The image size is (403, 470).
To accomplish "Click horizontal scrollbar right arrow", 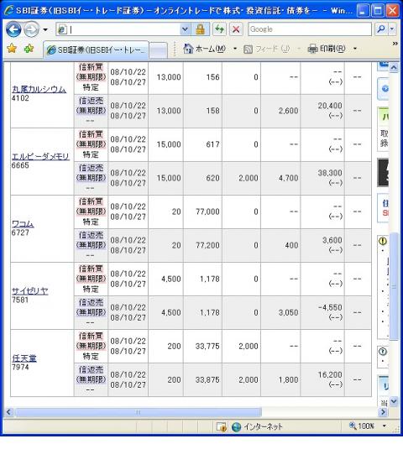I will click(383, 412).
